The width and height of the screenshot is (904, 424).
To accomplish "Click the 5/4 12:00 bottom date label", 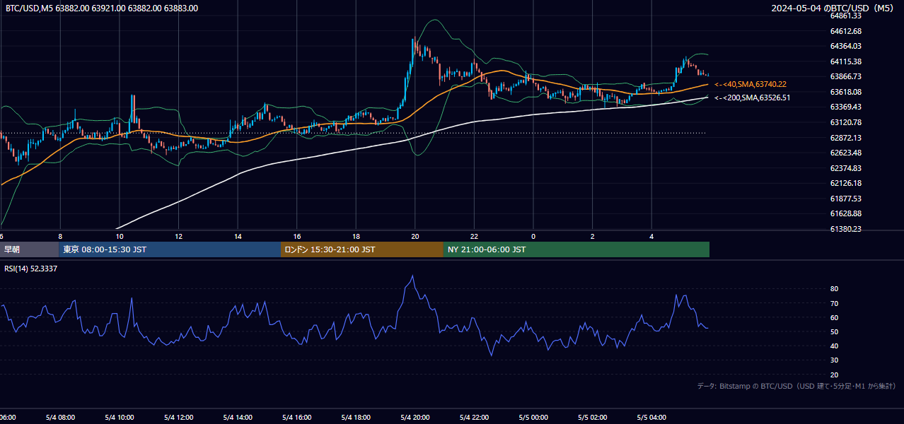I will tap(178, 418).
